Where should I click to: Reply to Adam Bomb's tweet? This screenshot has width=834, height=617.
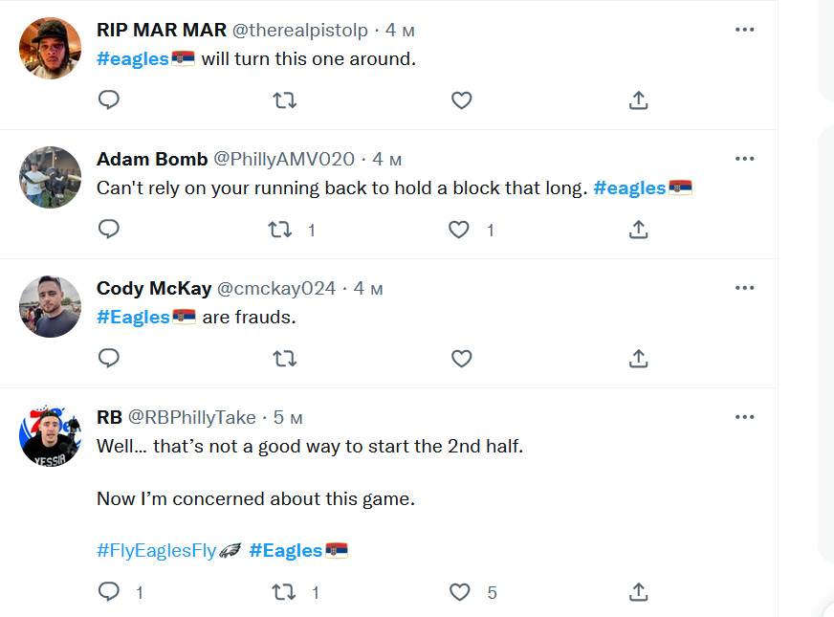[109, 229]
